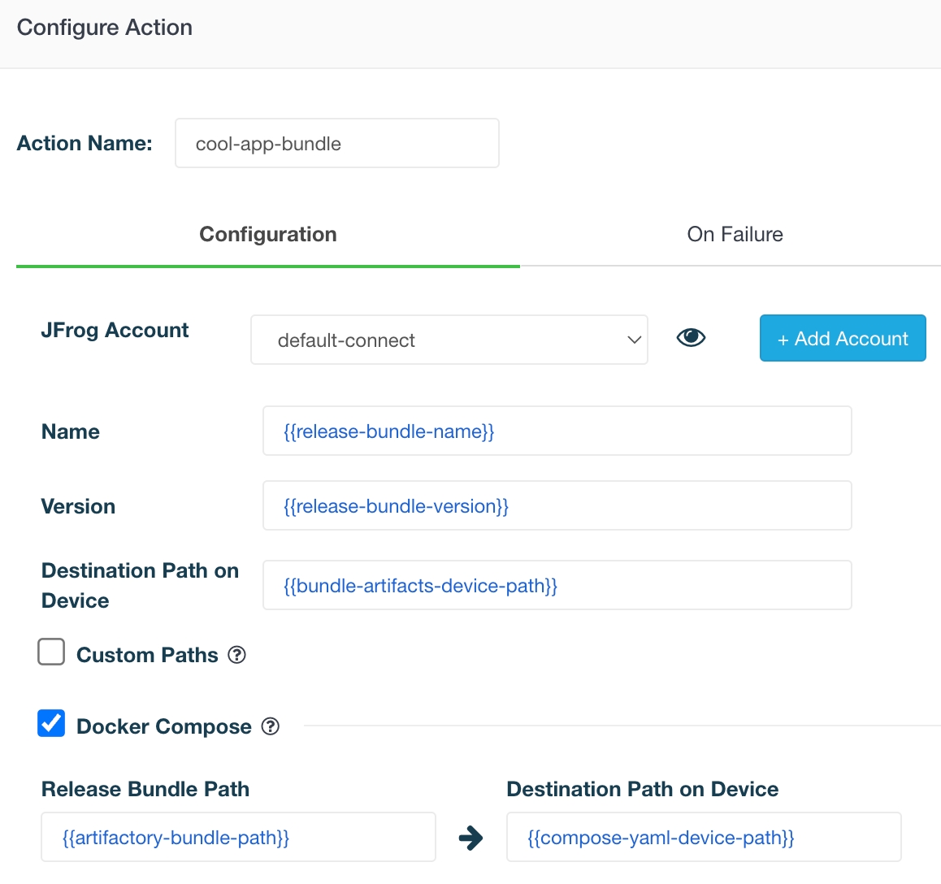Enable the Custom Paths checkbox
Screen dimensions: 941x884
51,652
